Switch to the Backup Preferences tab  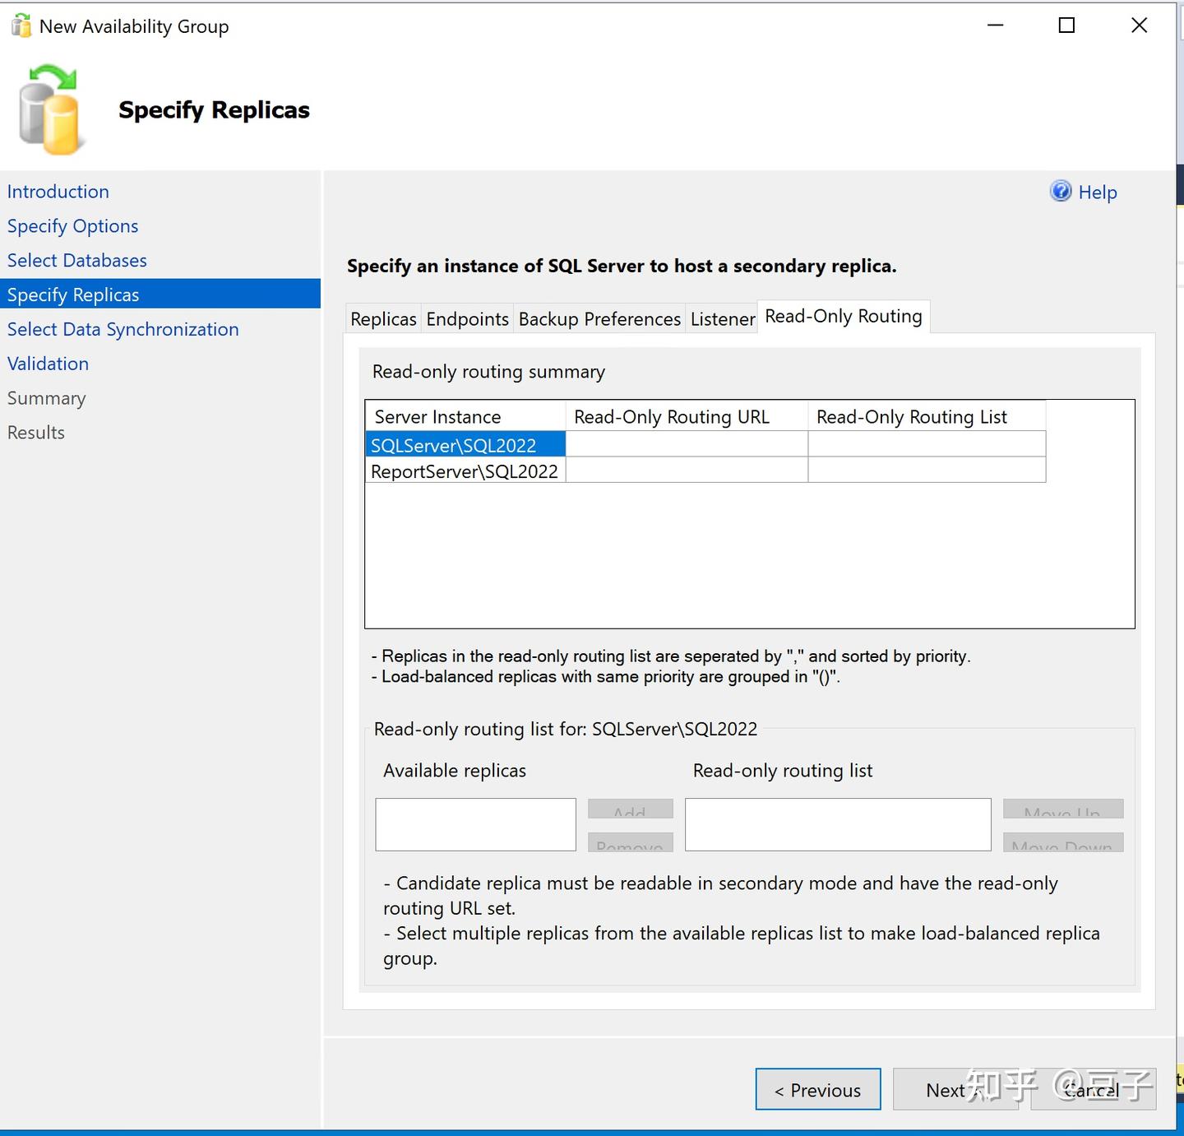[x=599, y=318]
